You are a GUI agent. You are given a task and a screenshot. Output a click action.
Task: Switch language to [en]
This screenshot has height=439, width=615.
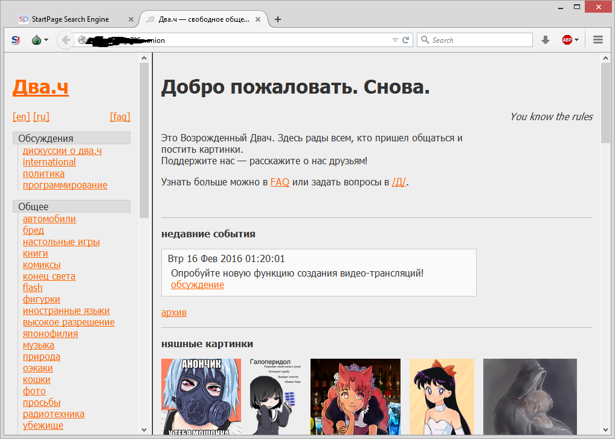[x=21, y=117]
